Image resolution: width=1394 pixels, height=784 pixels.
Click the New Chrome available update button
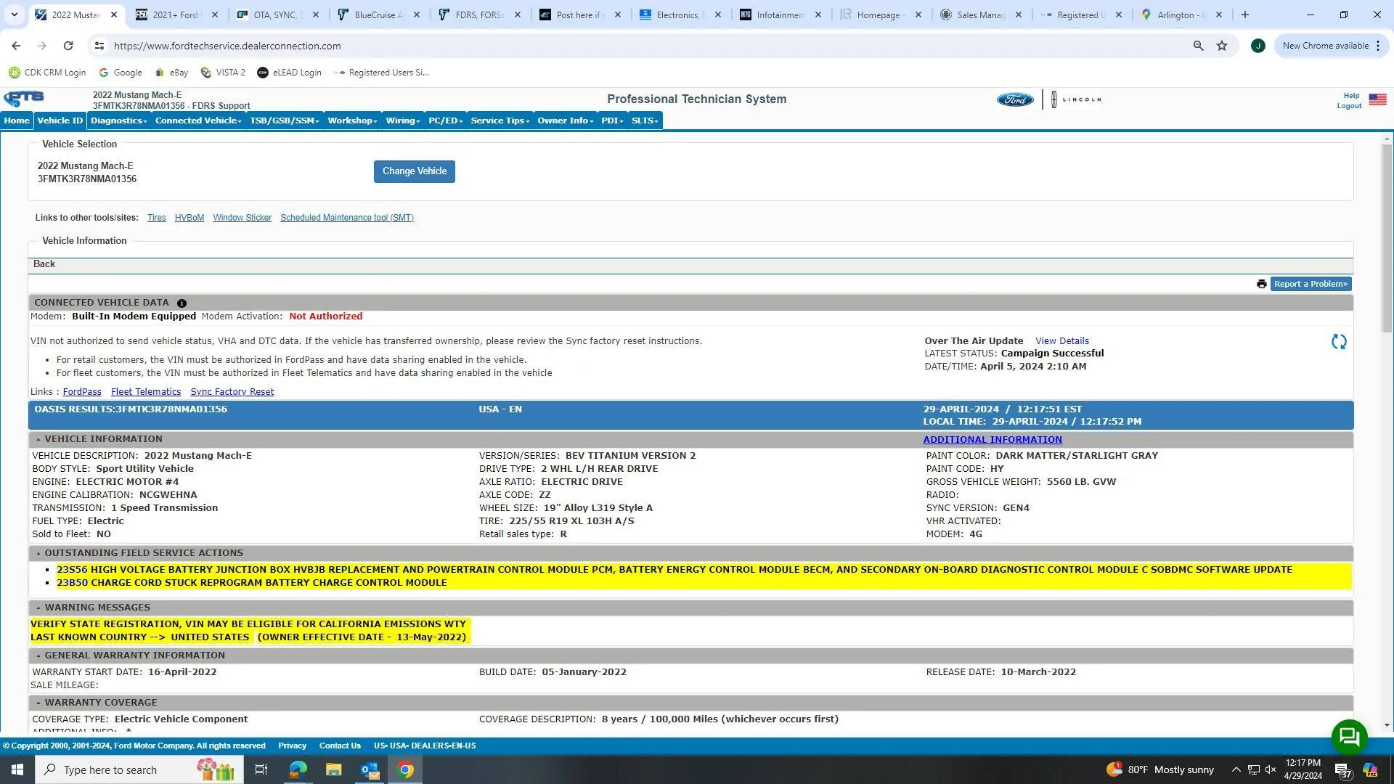click(x=1332, y=46)
